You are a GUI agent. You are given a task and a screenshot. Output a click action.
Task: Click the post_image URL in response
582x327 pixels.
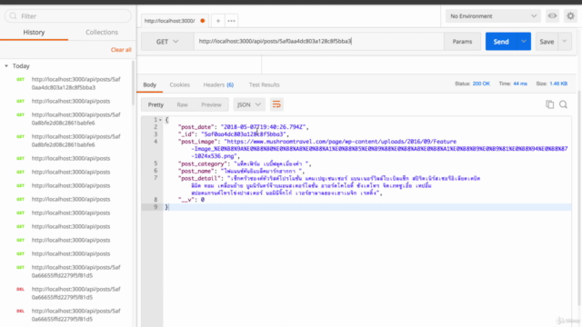click(379, 149)
